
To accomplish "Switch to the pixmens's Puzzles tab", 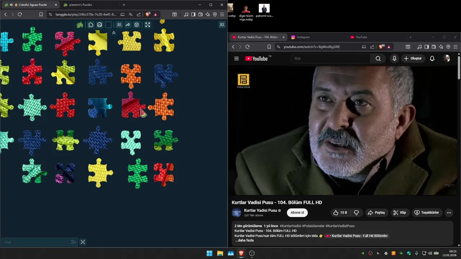I will coord(81,5).
